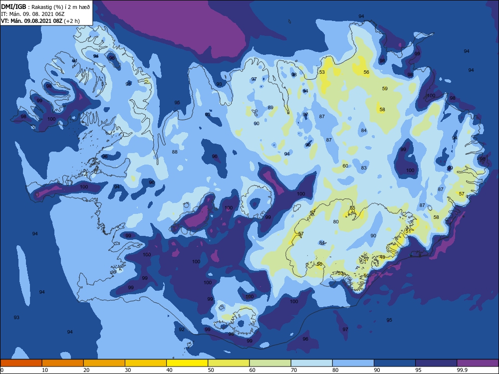
Task: Click the legend label "95"
Action: [x=419, y=370]
